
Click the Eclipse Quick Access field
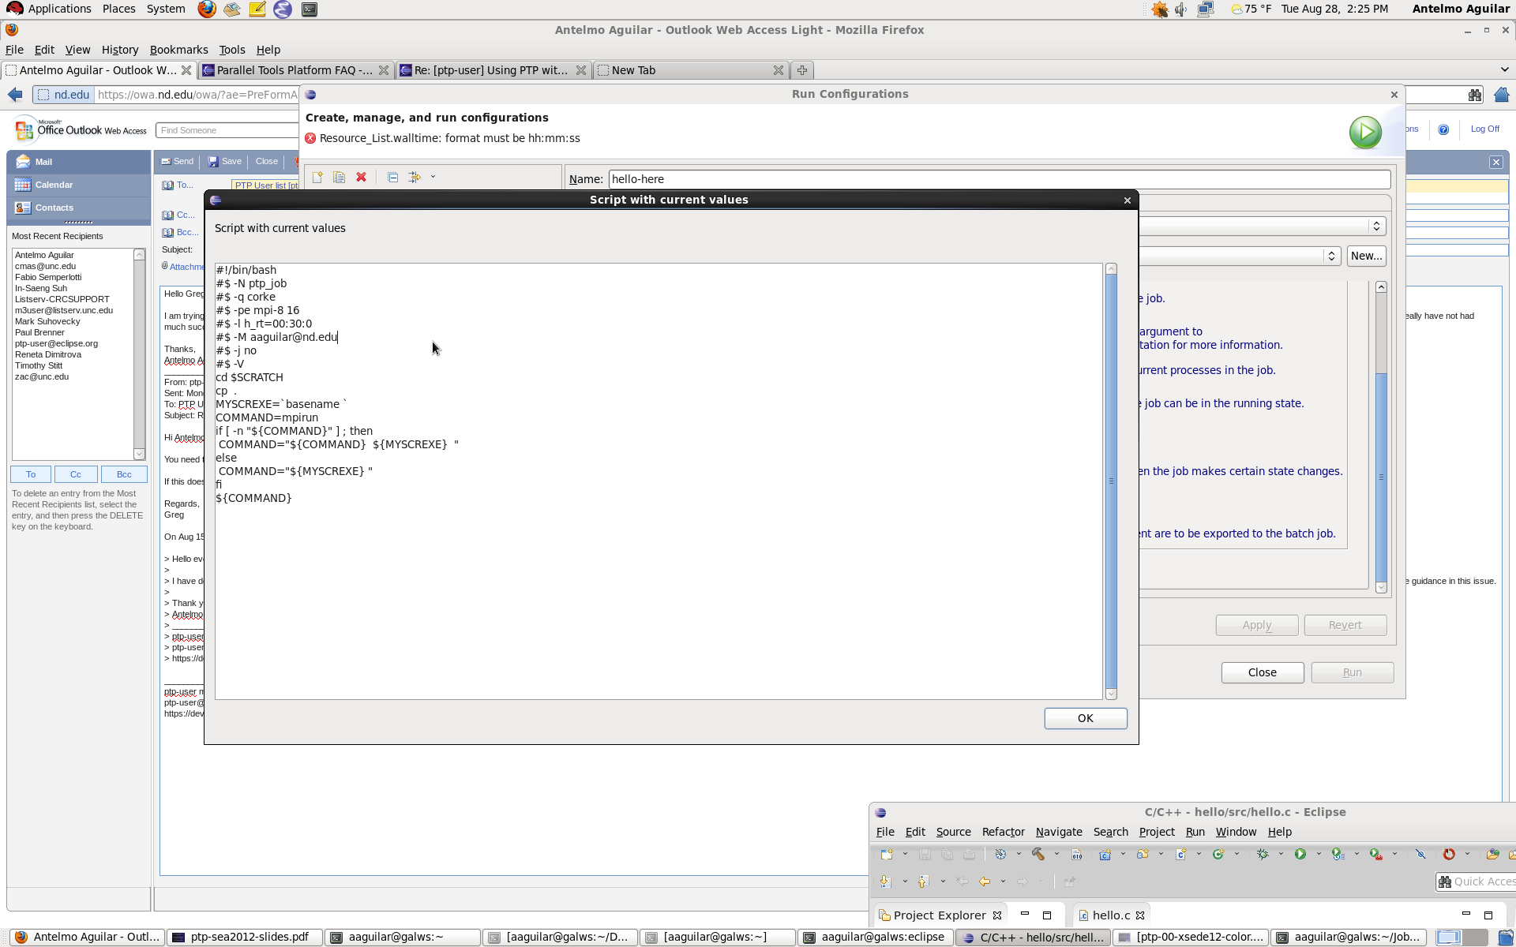click(1475, 881)
